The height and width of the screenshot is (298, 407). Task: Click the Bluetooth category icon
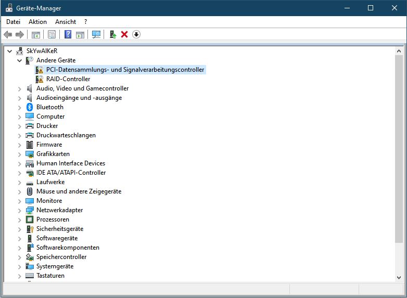30,107
